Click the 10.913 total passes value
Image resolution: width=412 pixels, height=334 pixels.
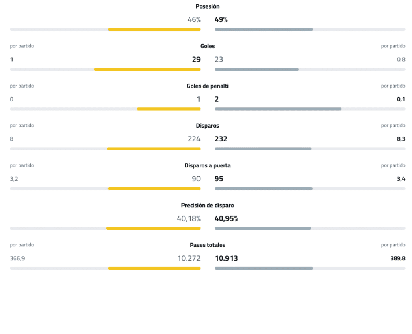click(226, 258)
